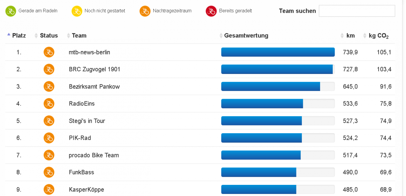Focus the 'Team suchen' search field
406x196 pixels.
(357, 11)
